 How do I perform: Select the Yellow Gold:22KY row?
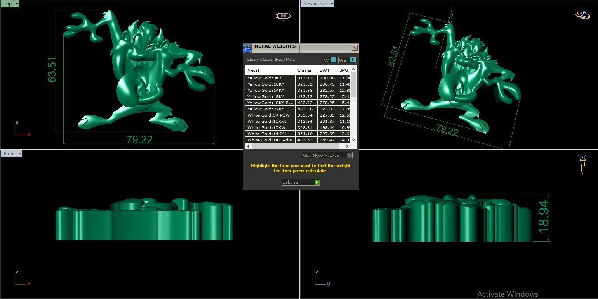[298, 109]
